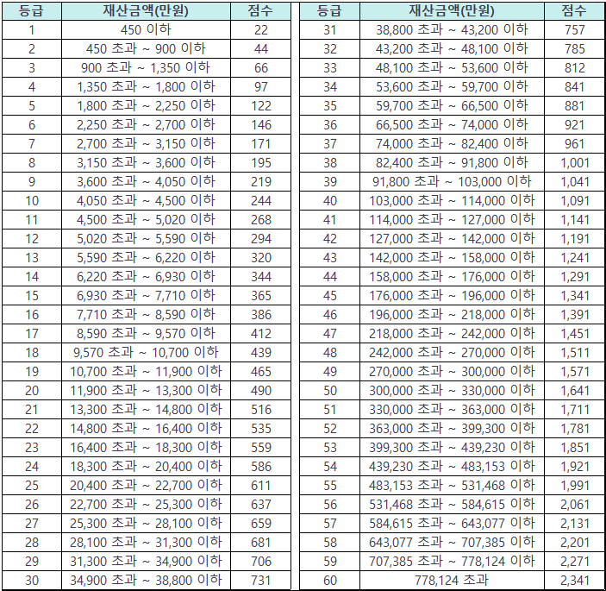Click score value 921

coord(574,124)
